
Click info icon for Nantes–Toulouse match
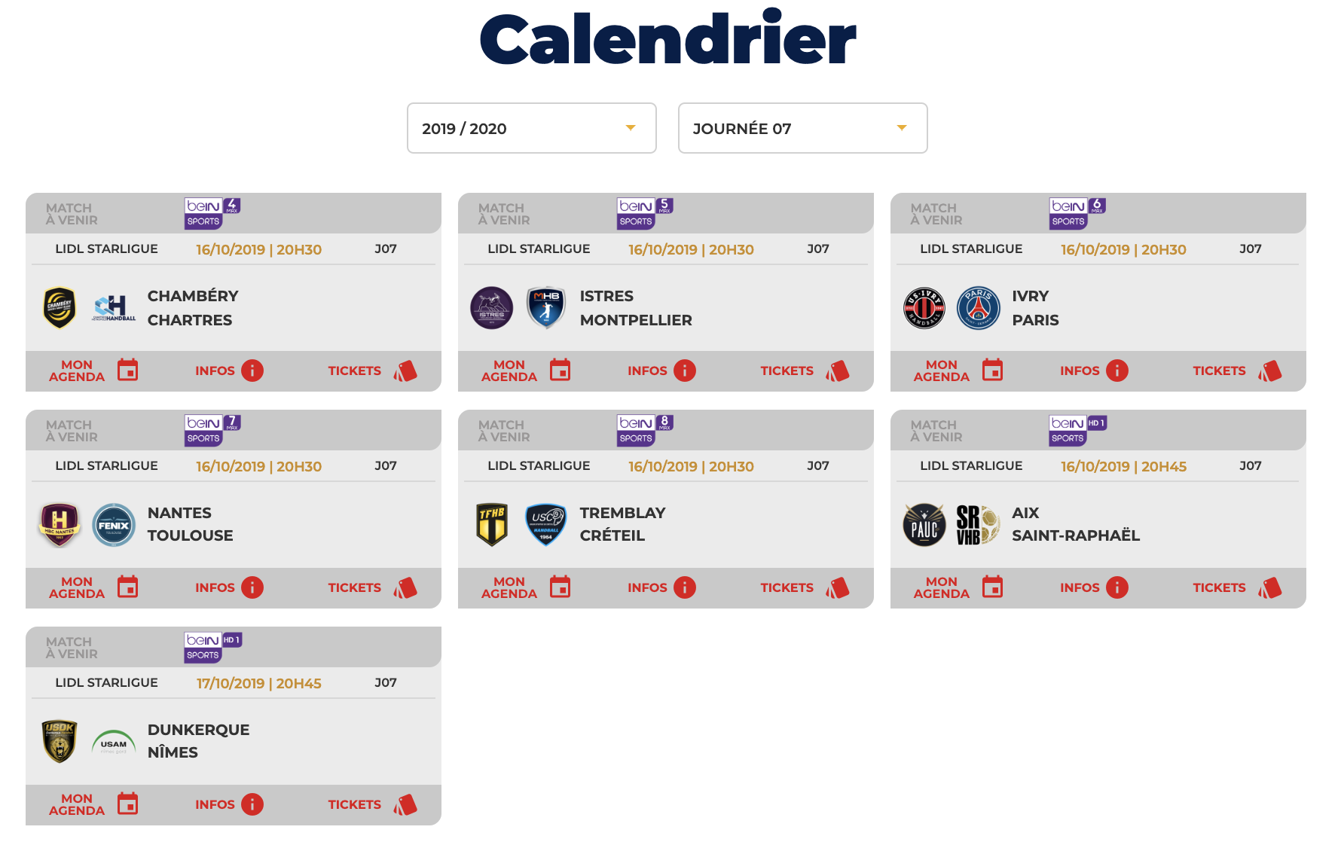252,587
